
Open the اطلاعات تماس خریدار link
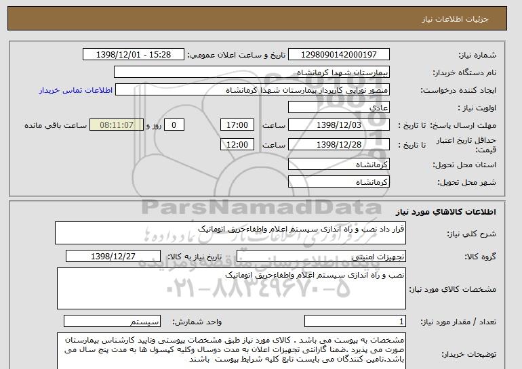pyautogui.click(x=75, y=90)
